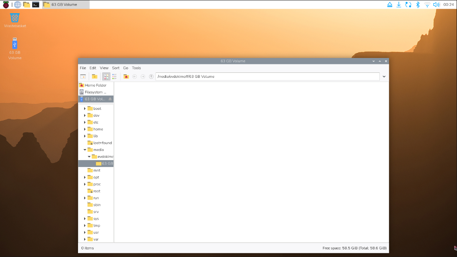Image resolution: width=457 pixels, height=257 pixels.
Task: Switch to detailed list view mode
Action: 115,77
